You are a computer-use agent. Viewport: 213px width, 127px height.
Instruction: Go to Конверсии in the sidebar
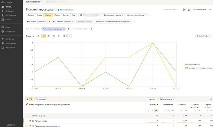pyautogui.click(x=10, y=32)
